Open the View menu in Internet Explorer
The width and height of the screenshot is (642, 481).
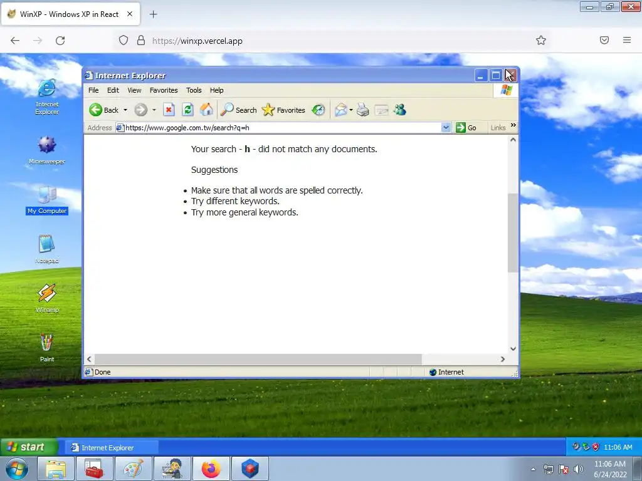[134, 90]
